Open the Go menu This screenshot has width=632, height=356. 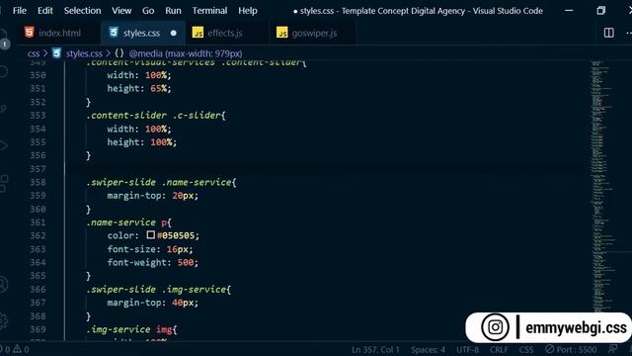pyautogui.click(x=148, y=11)
